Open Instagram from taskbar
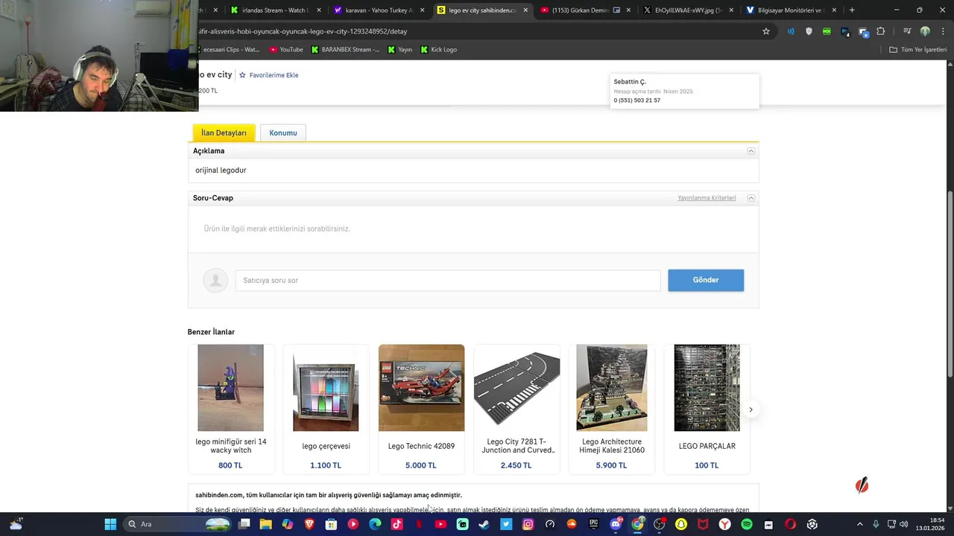This screenshot has width=954, height=536. (528, 524)
